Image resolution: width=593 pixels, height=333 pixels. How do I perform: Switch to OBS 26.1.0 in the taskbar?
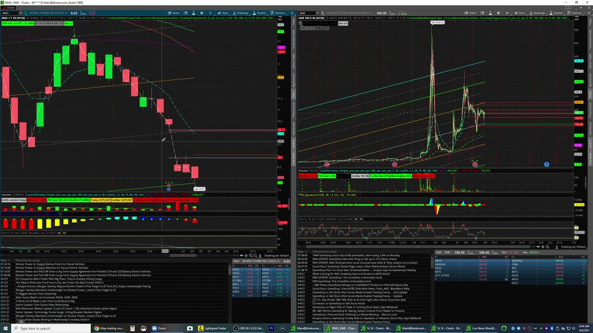tap(248, 328)
